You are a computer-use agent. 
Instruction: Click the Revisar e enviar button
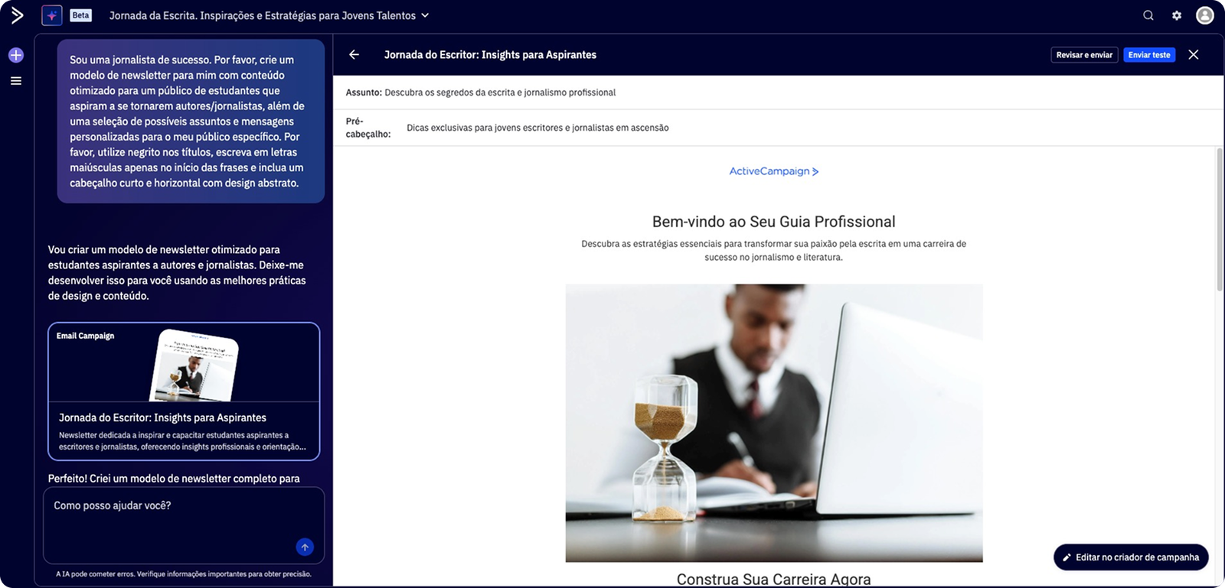click(1084, 55)
